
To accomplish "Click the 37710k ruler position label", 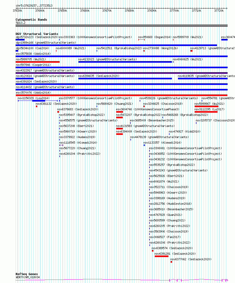I will (x=196, y=11).
